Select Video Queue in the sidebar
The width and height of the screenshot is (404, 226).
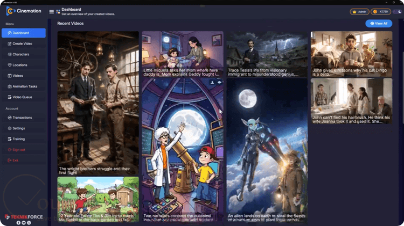click(24, 97)
